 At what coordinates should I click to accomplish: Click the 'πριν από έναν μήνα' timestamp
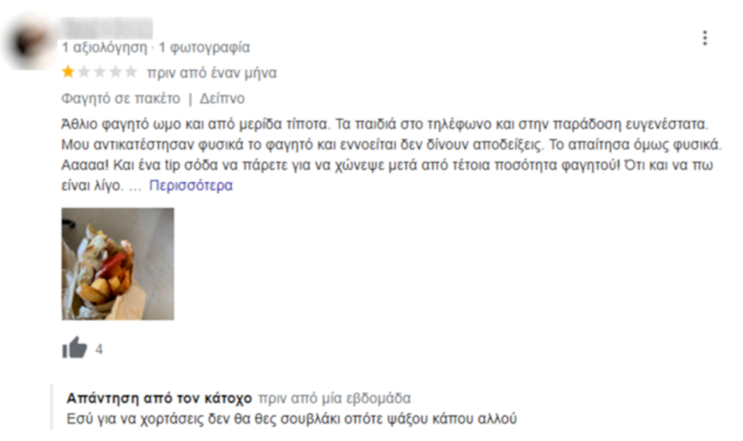pyautogui.click(x=211, y=73)
